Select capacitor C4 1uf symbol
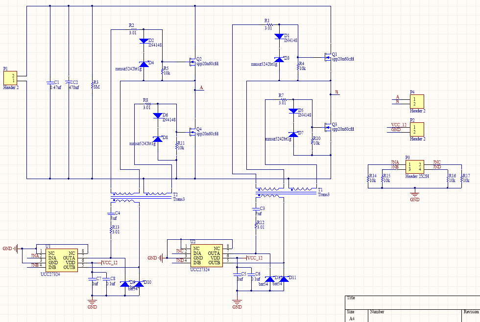Screen dimensions: 480x322 point(111,214)
